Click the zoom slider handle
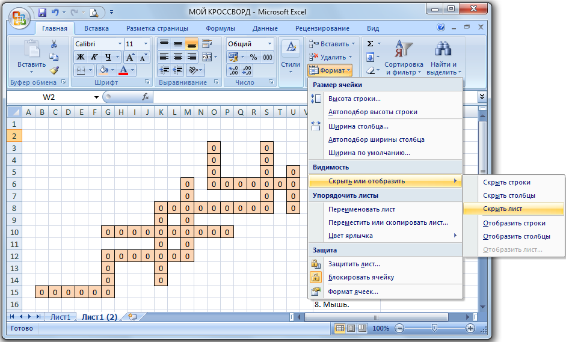The width and height of the screenshot is (566, 342). (435, 328)
